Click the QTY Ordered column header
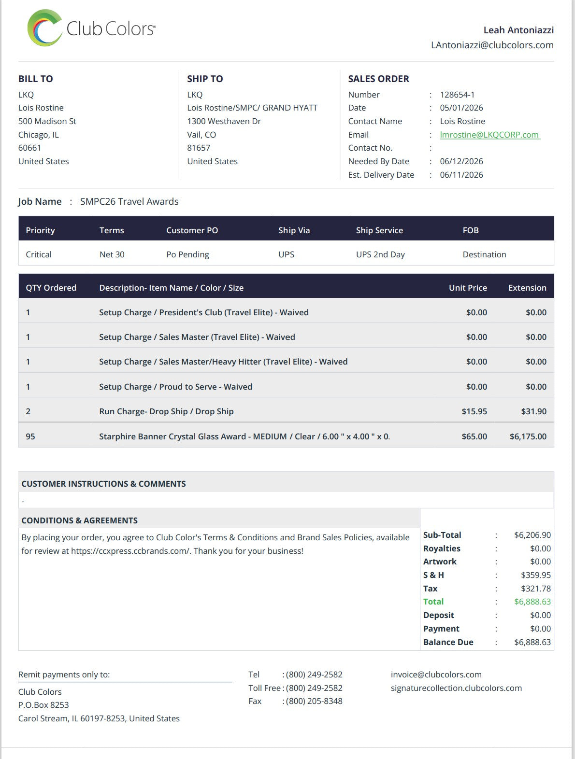 click(x=51, y=288)
